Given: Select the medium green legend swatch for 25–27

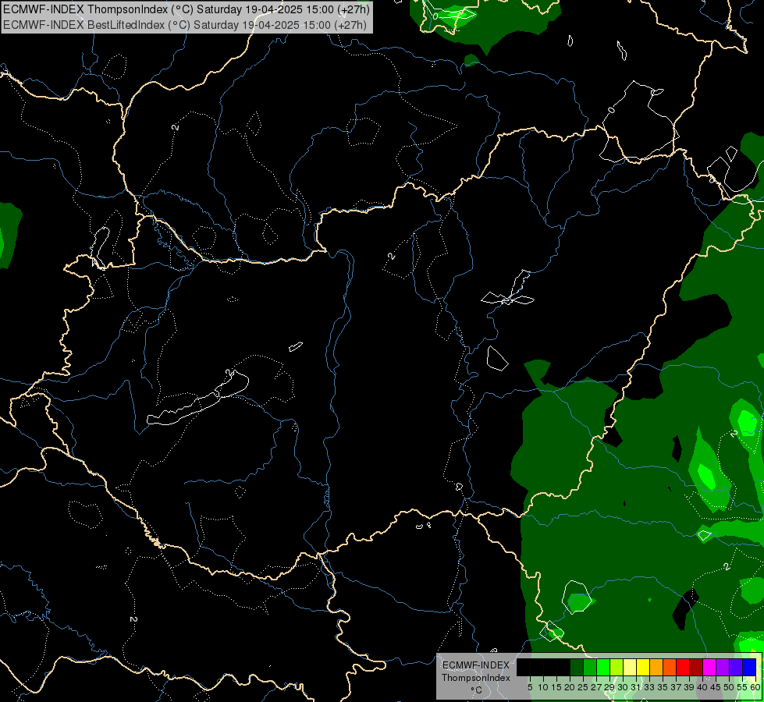Looking at the screenshot, I should click(x=590, y=667).
